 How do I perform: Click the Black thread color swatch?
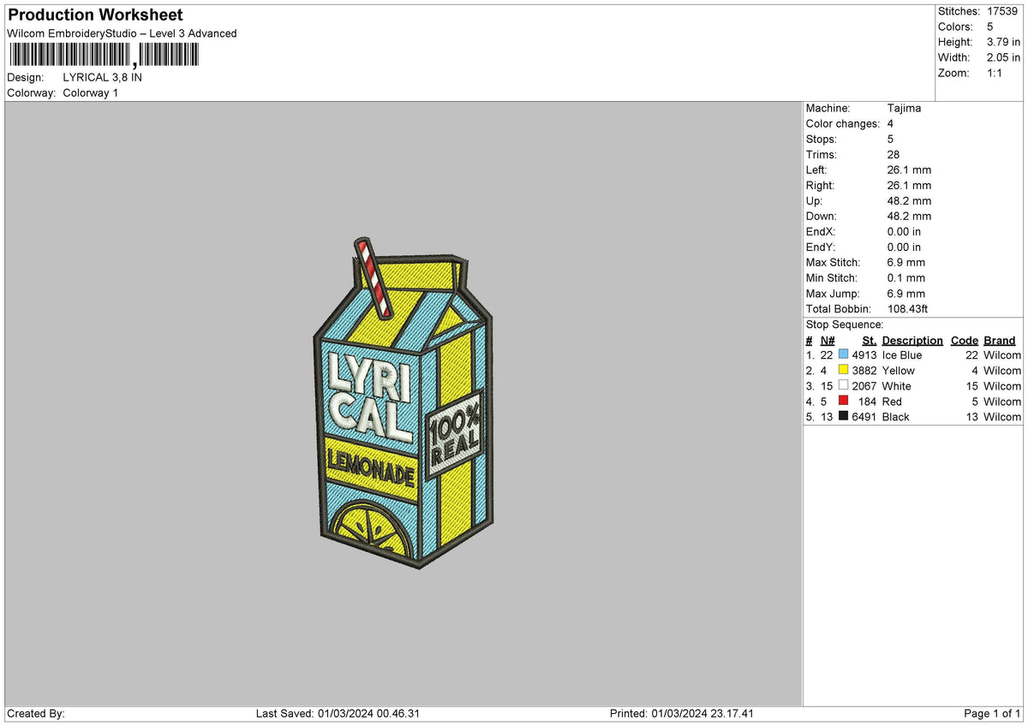[x=844, y=416]
